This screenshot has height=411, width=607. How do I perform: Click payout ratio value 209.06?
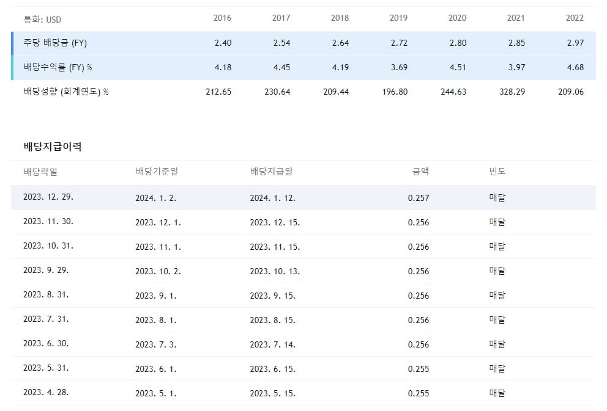(x=572, y=92)
